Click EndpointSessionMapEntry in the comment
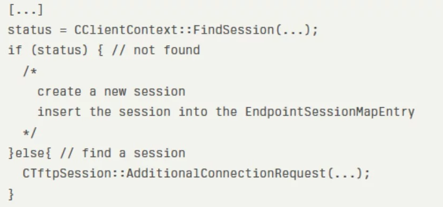 coord(330,111)
